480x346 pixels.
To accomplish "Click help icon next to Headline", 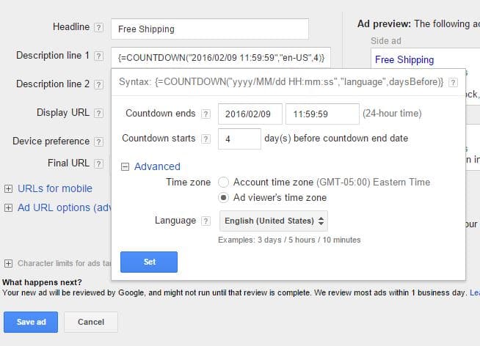I will click(98, 28).
